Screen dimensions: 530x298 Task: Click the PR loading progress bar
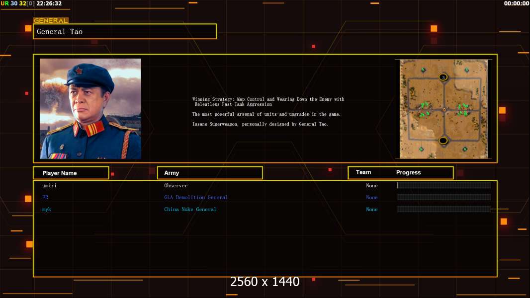444,197
